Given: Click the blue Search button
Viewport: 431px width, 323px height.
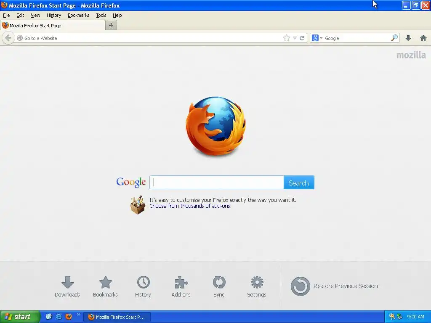Looking at the screenshot, I should [299, 183].
